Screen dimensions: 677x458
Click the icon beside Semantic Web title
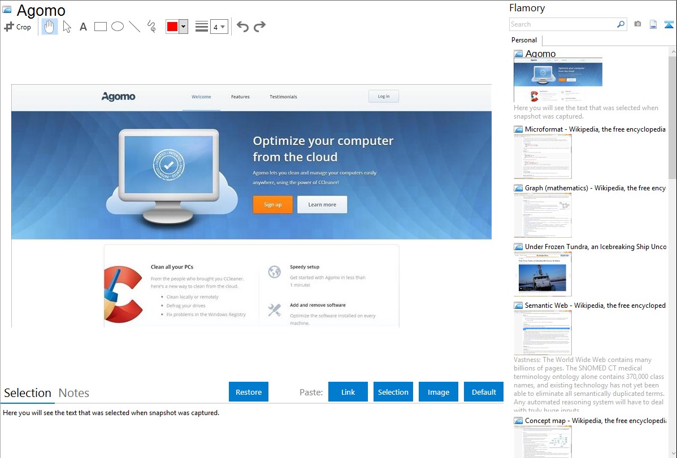pos(519,306)
